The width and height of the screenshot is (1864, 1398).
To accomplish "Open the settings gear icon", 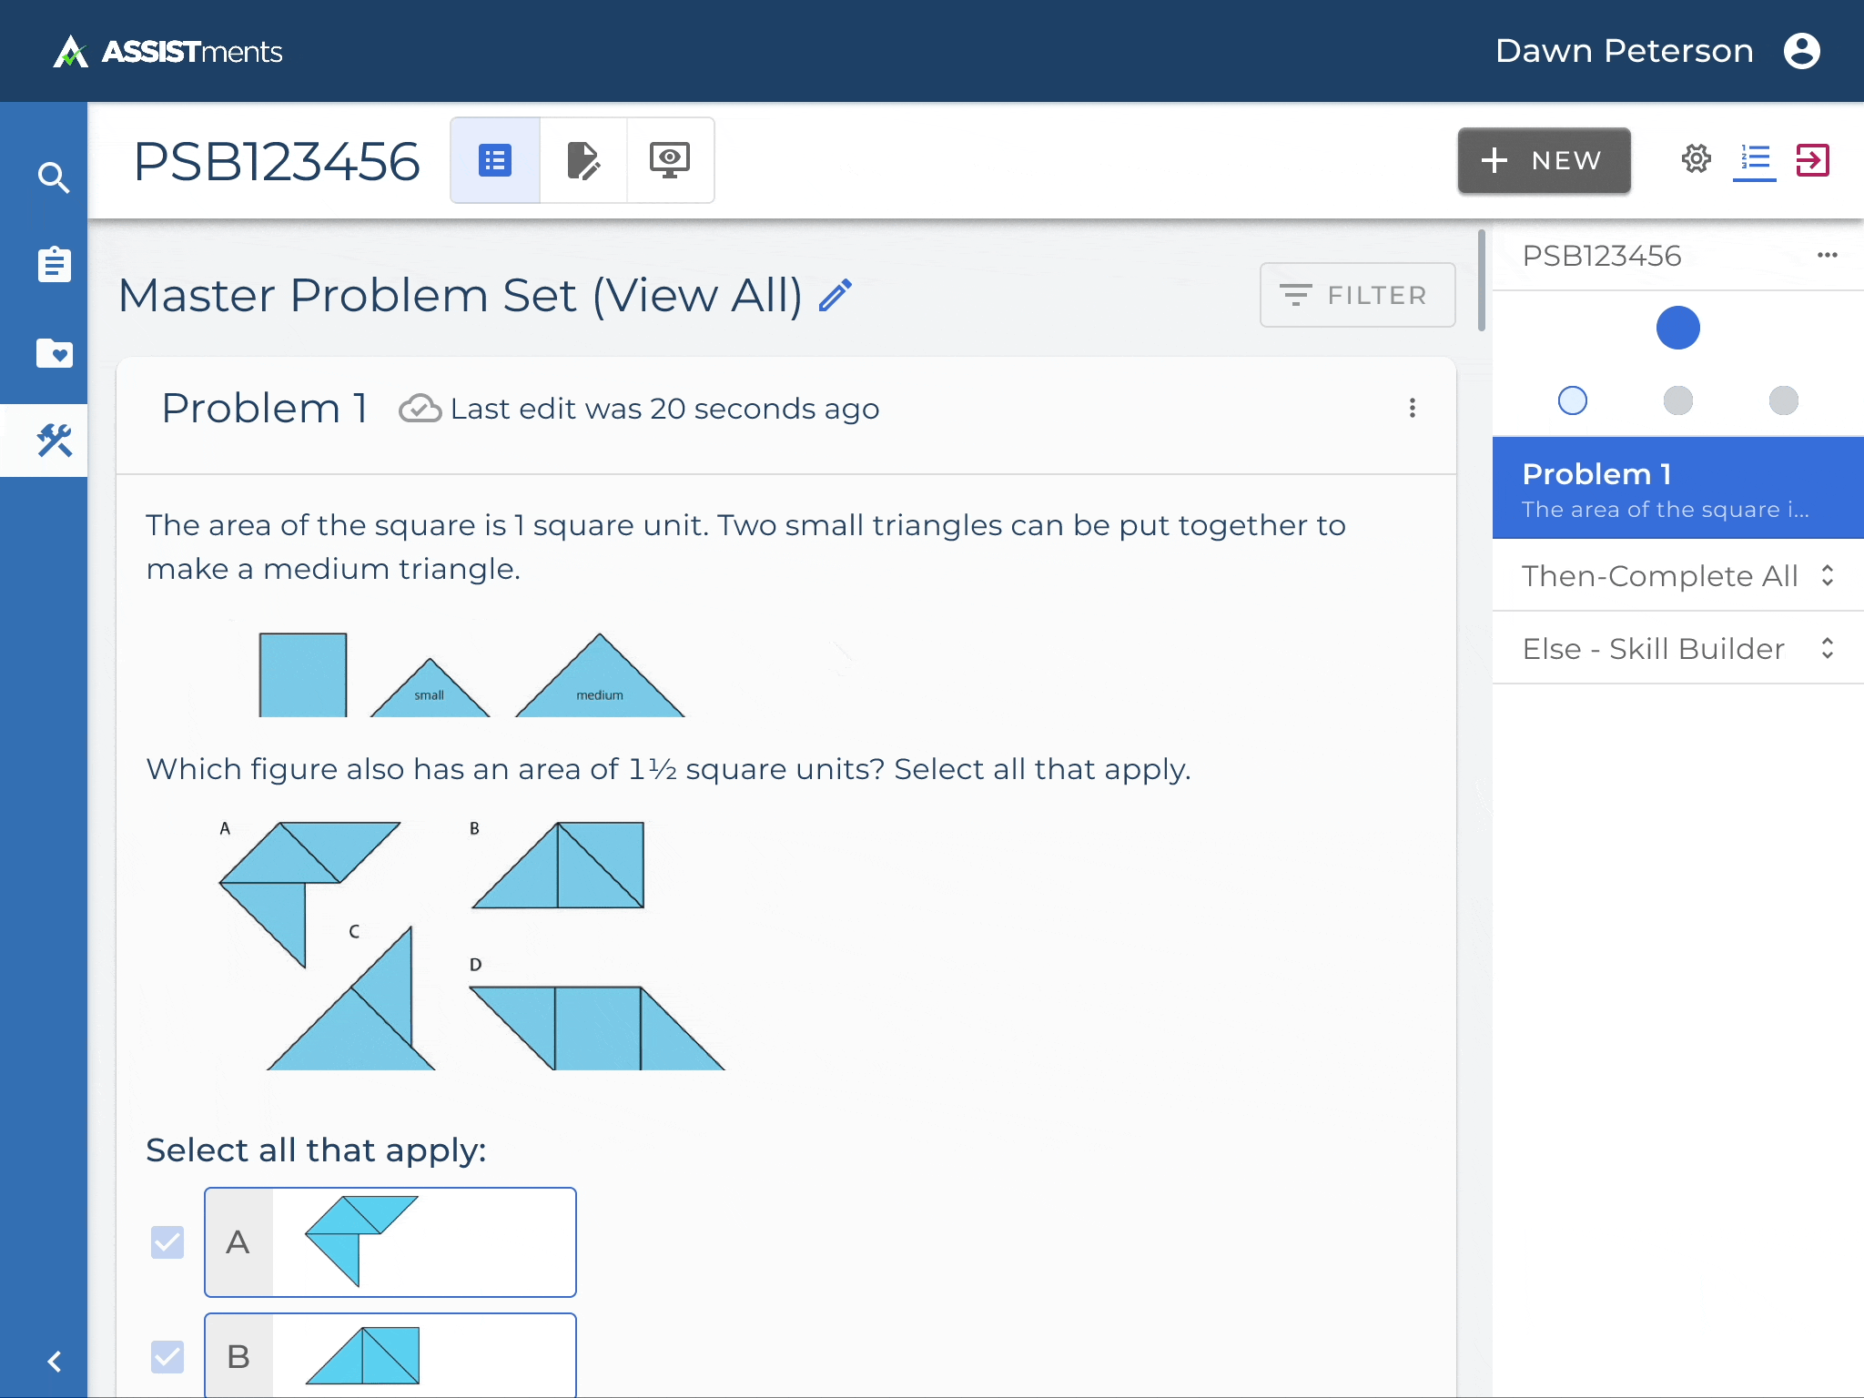I will [1696, 159].
